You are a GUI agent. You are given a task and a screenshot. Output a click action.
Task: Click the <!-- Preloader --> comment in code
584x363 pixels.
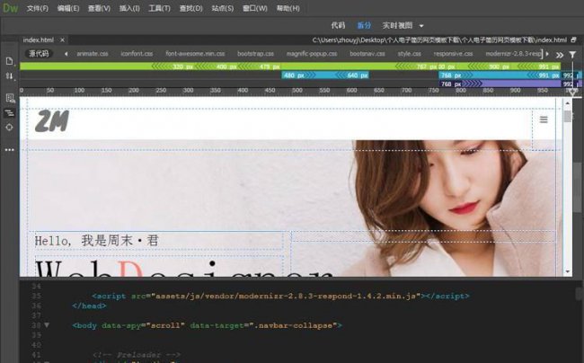pos(137,355)
